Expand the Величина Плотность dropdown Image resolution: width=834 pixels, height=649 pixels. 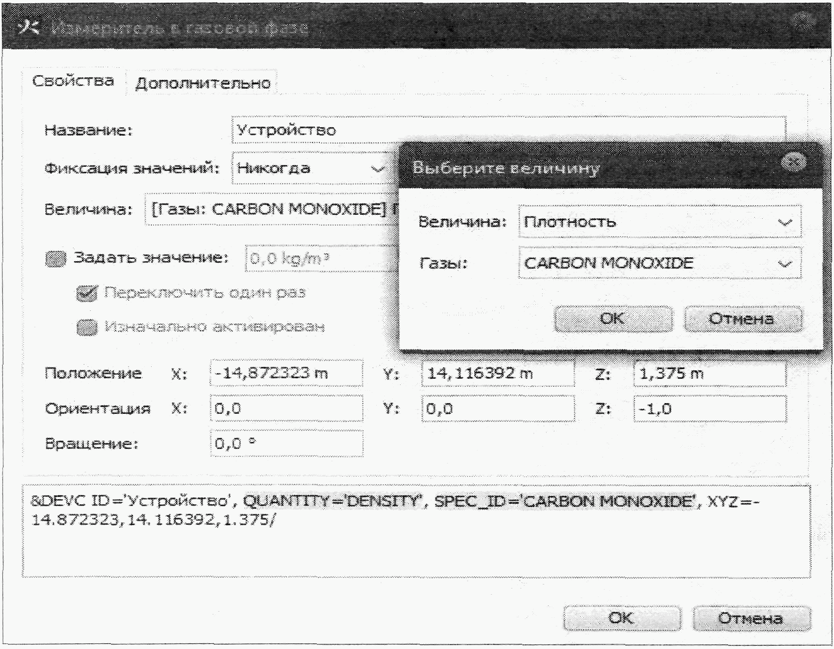click(x=660, y=222)
